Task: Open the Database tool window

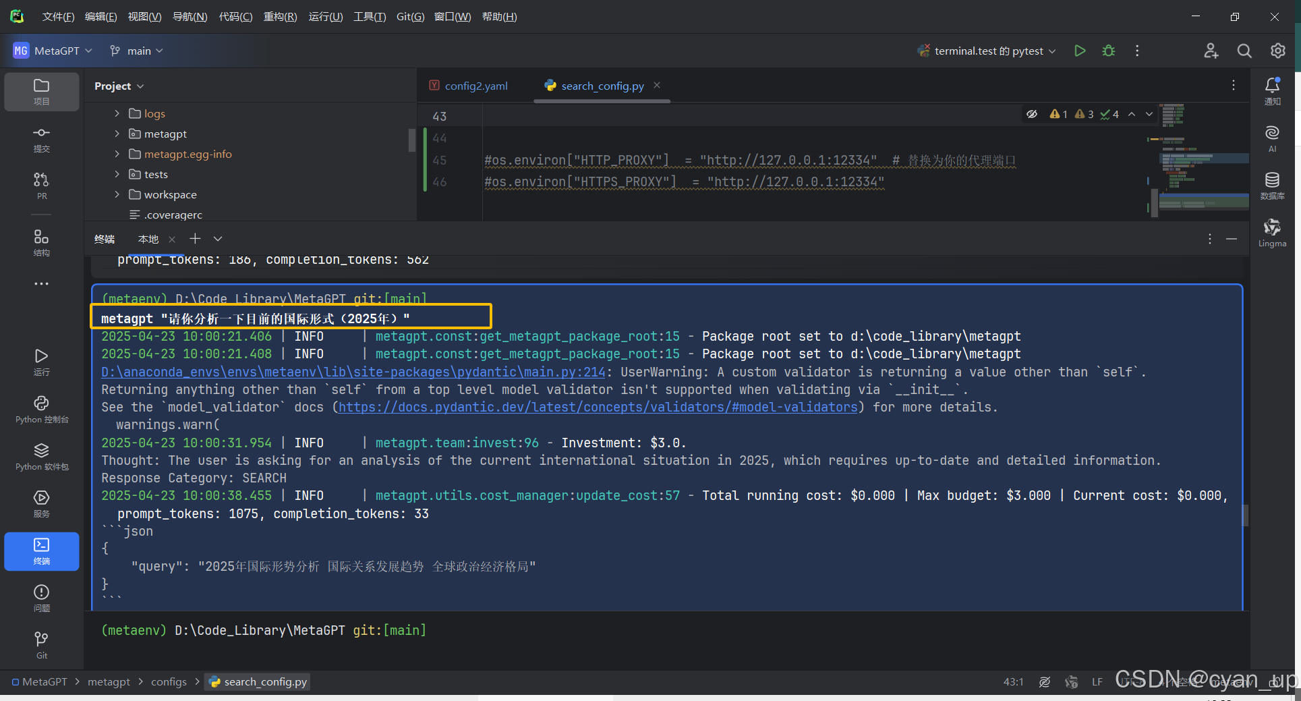Action: pos(1272,186)
